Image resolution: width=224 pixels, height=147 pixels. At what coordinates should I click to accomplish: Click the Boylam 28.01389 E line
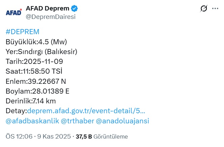point(38,91)
